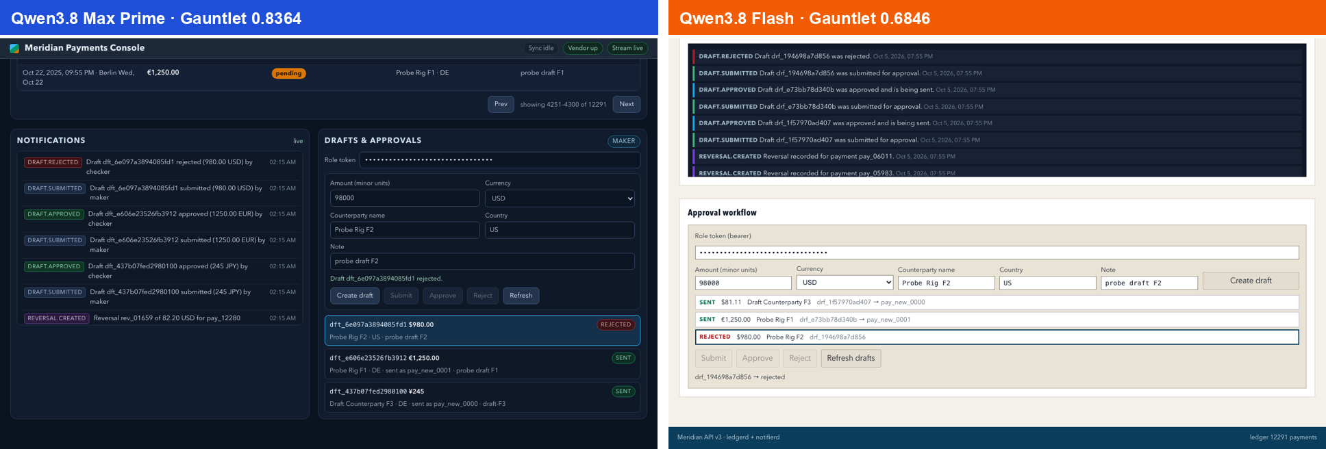Click Create draft button in Drafts & Approvals
1326x449 pixels.
coord(355,296)
